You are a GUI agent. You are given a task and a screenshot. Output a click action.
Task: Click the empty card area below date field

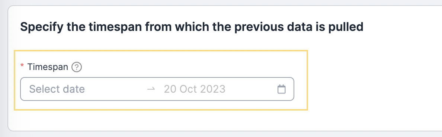coord(157,121)
